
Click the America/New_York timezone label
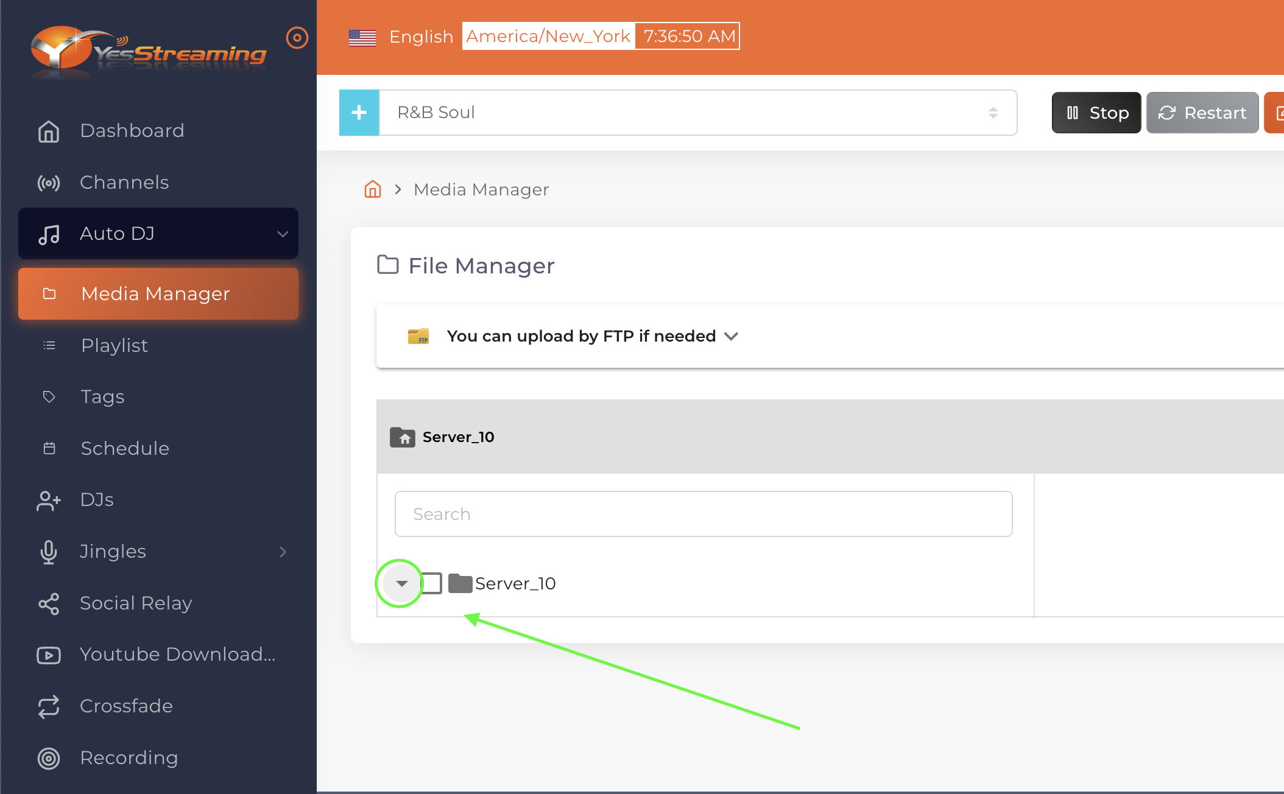(548, 36)
